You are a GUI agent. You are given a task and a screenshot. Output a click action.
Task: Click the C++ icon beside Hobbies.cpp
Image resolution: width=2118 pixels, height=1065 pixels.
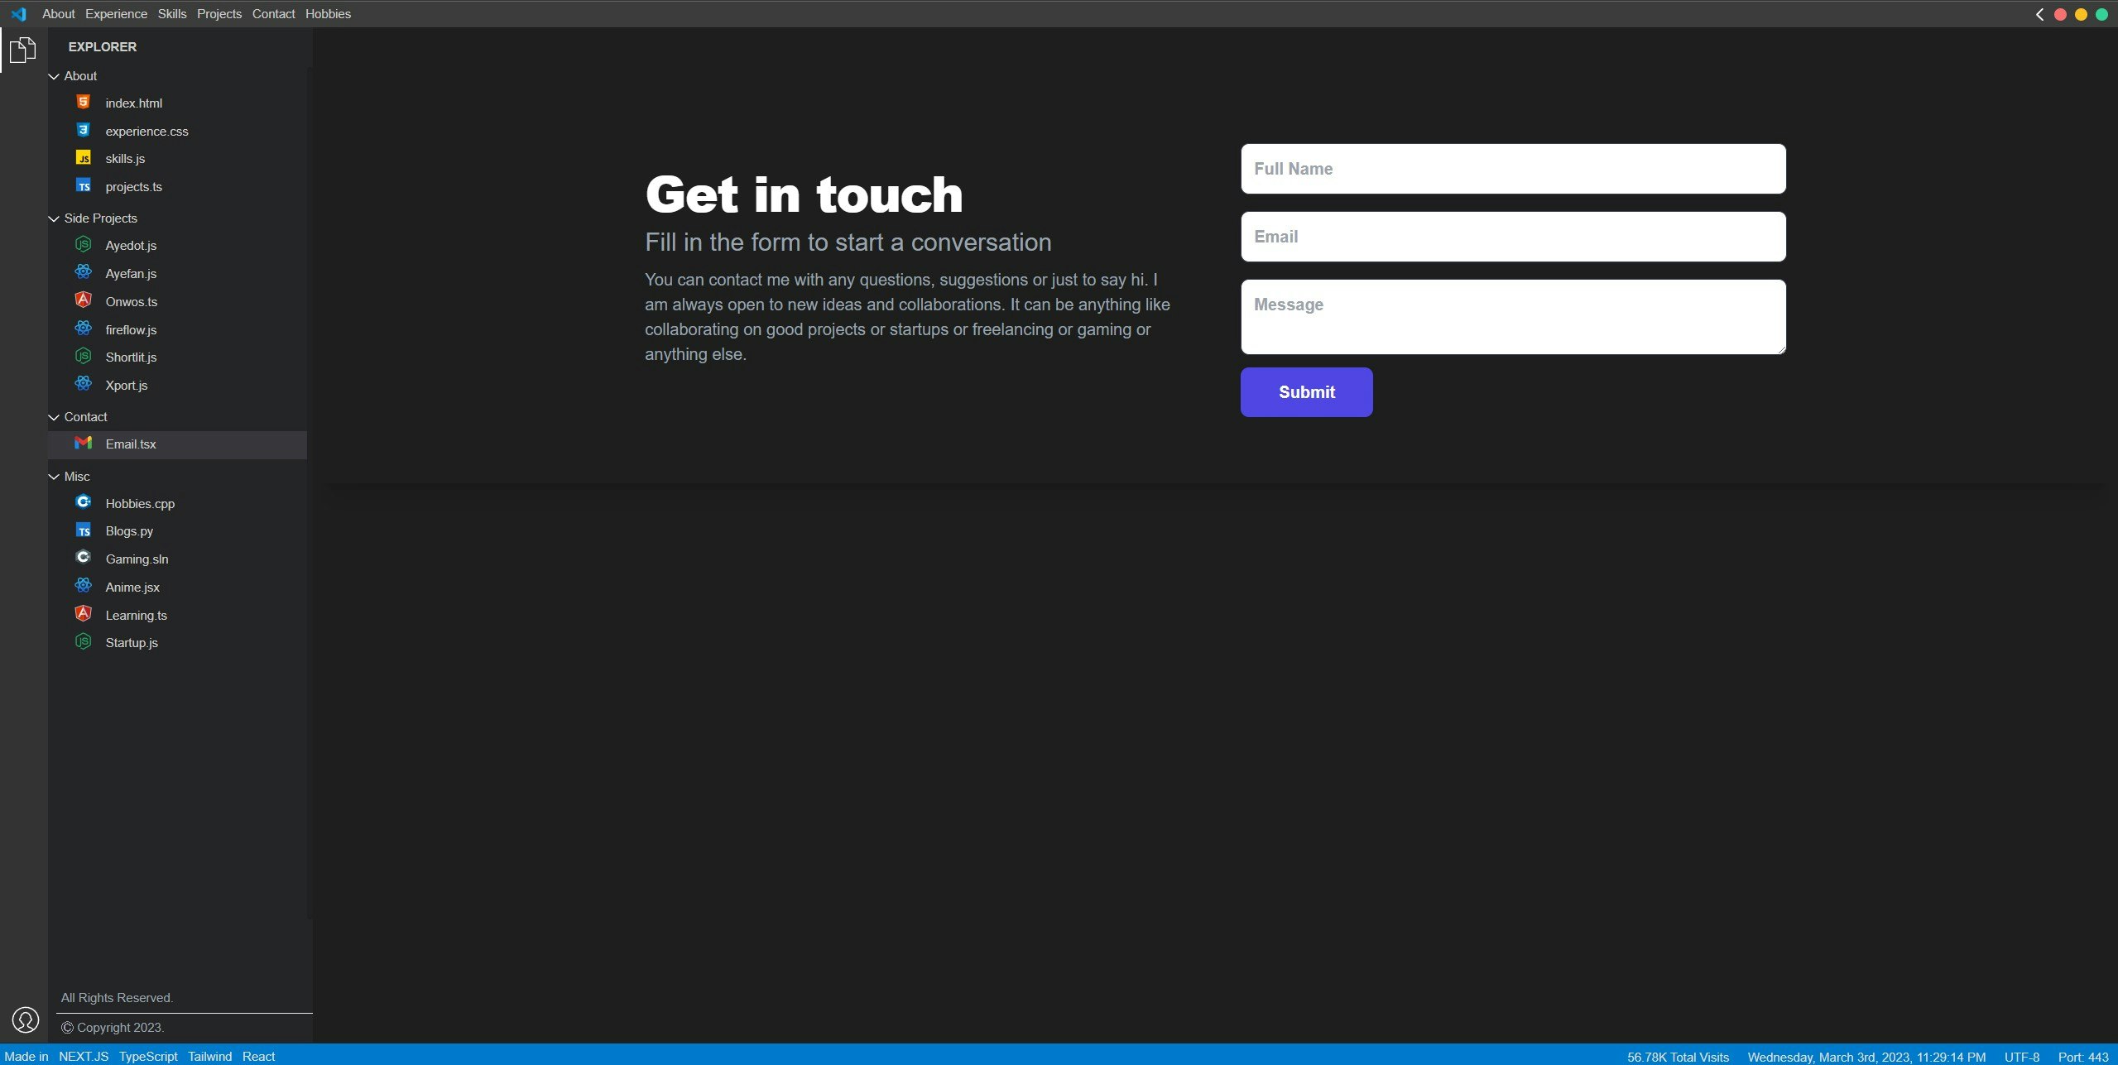(84, 502)
